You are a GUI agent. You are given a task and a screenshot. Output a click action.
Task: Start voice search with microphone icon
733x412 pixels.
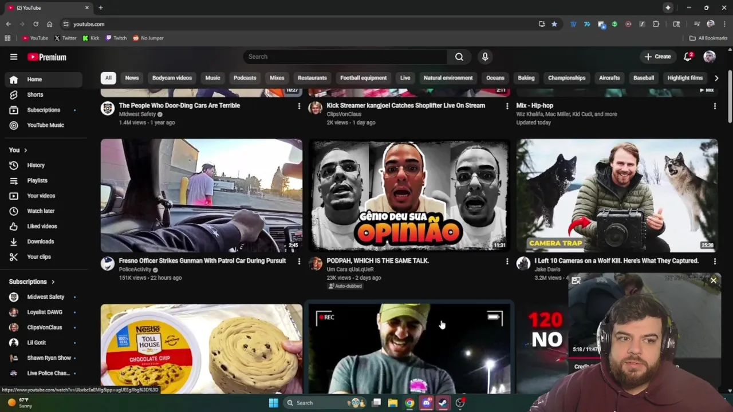click(x=485, y=57)
